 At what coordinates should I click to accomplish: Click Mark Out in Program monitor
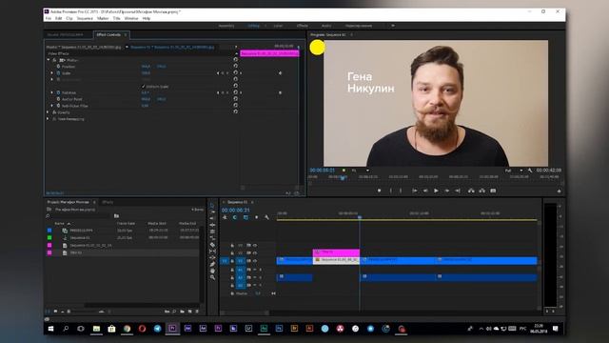pos(401,191)
